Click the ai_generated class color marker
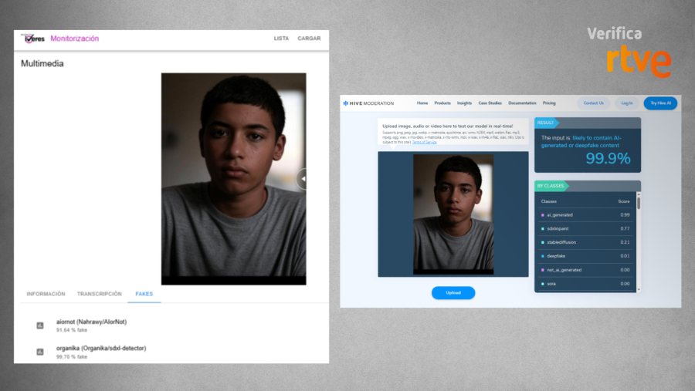Viewport: 695px width, 391px height. [x=543, y=214]
